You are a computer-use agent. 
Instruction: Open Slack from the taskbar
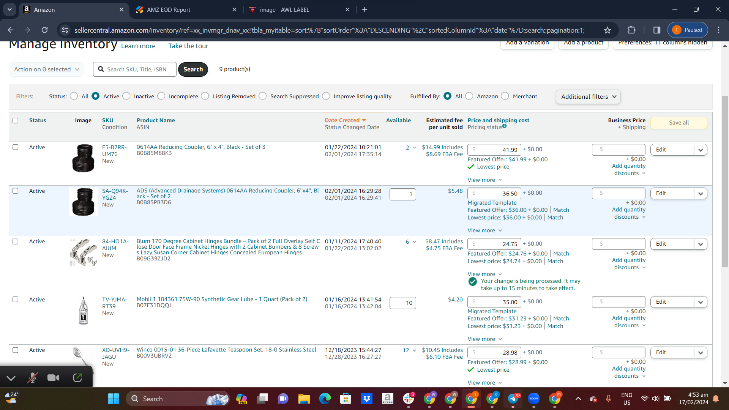coord(409,399)
